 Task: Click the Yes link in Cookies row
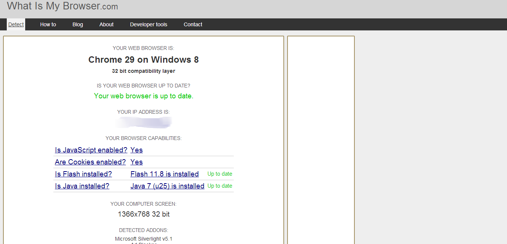coord(136,162)
